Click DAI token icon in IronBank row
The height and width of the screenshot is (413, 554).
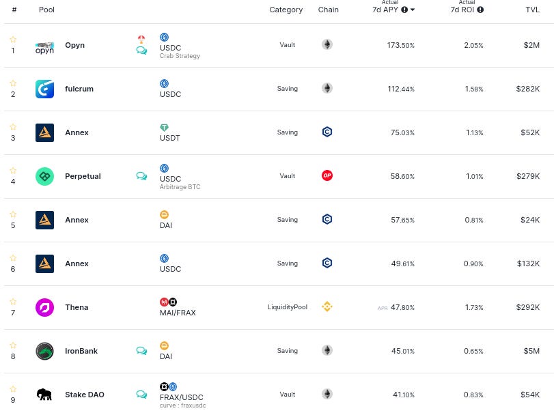[165, 345]
